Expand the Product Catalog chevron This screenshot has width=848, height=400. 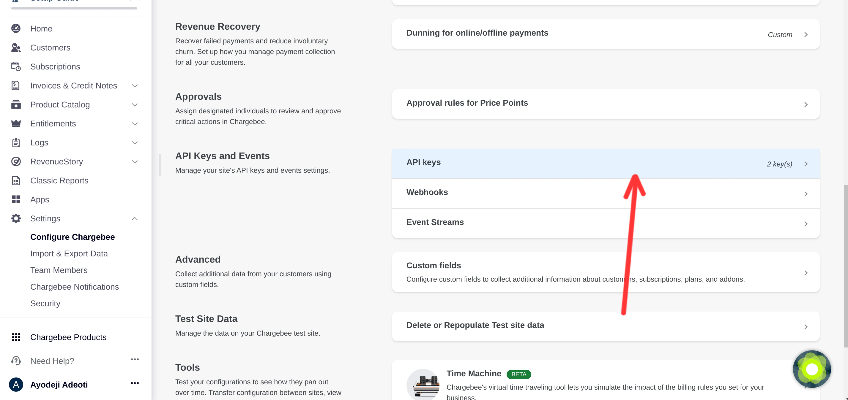[x=134, y=105]
